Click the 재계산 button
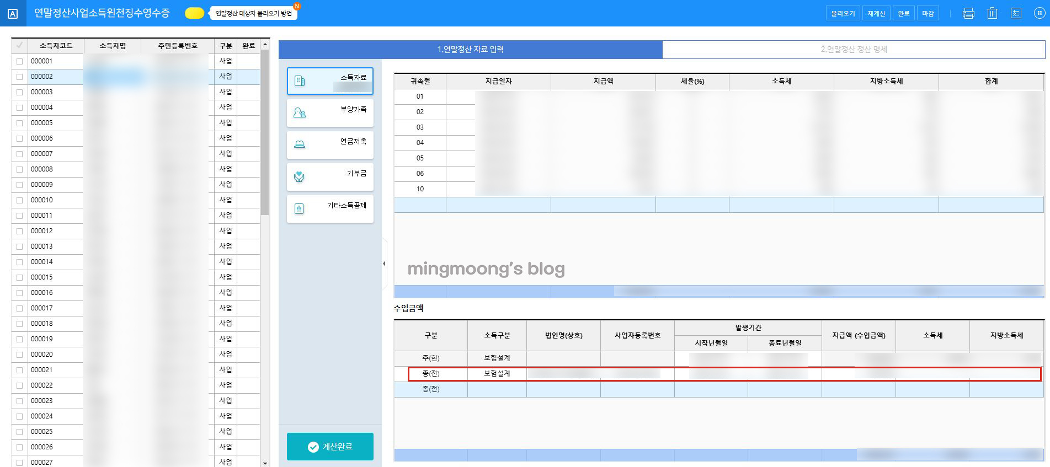The width and height of the screenshot is (1050, 467). click(876, 13)
